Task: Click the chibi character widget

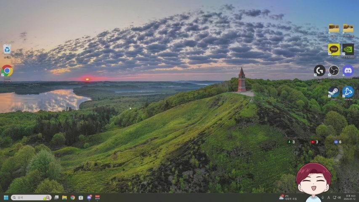Action: pyautogui.click(x=314, y=182)
